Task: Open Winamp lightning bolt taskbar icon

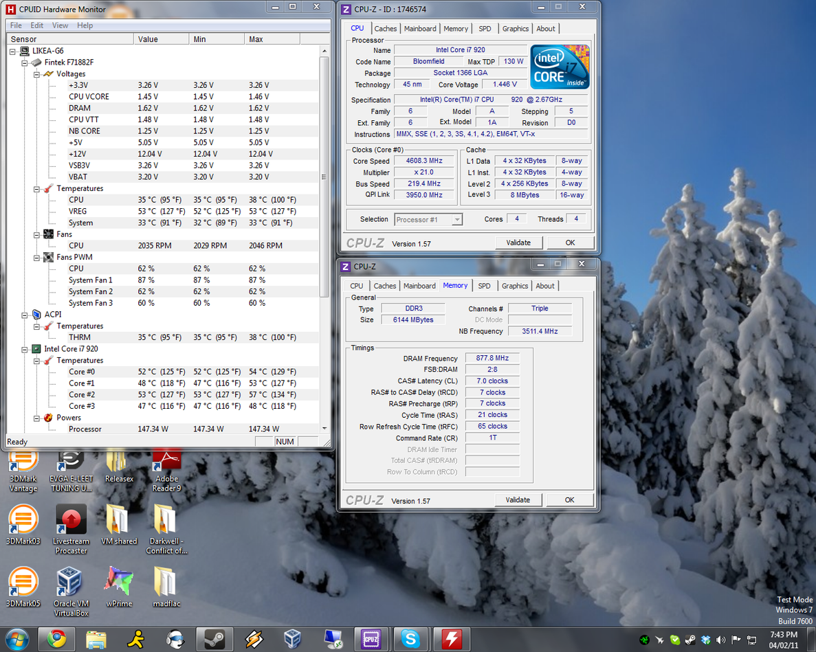Action: (254, 639)
